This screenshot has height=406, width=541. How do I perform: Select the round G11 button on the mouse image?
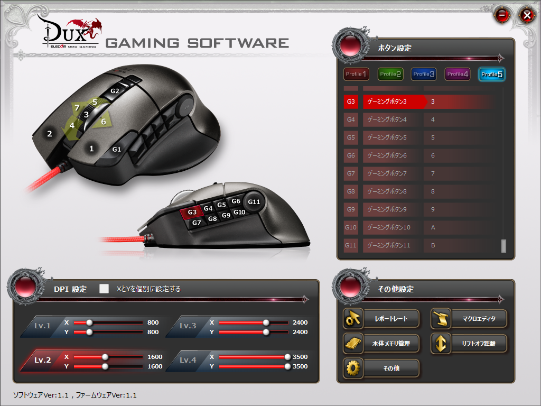click(254, 201)
